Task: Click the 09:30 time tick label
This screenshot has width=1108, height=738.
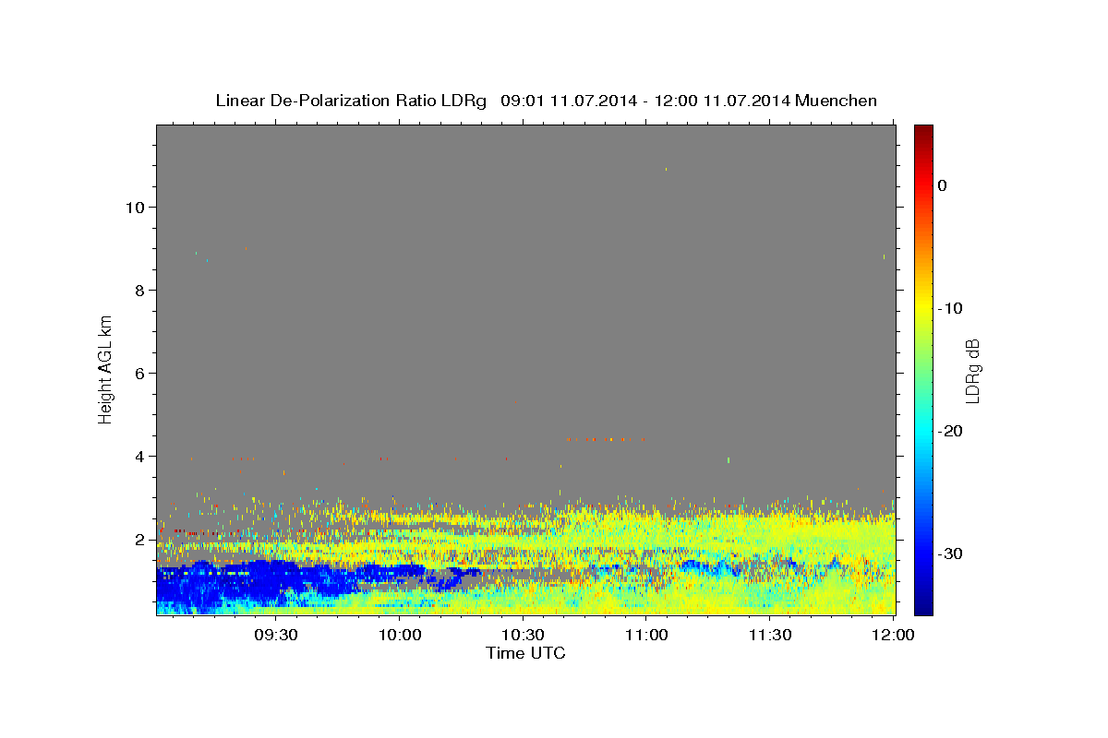Action: (x=276, y=636)
